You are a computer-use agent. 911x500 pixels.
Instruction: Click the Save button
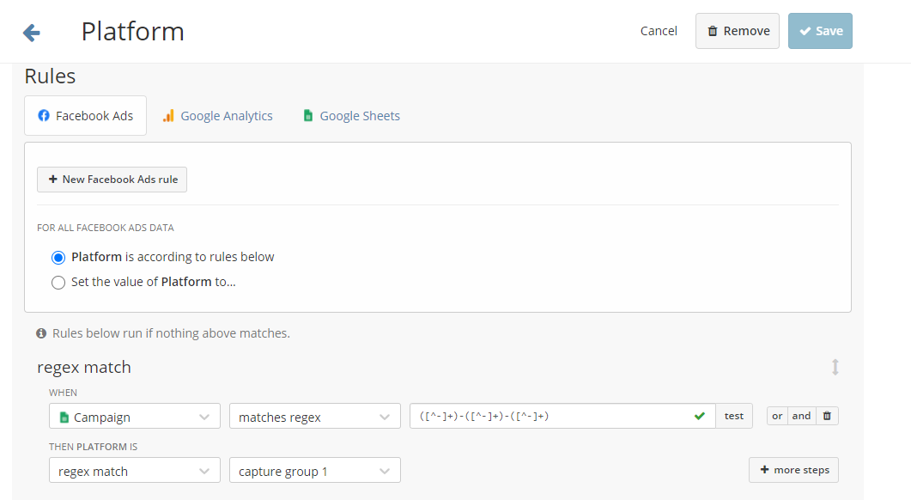click(x=820, y=30)
